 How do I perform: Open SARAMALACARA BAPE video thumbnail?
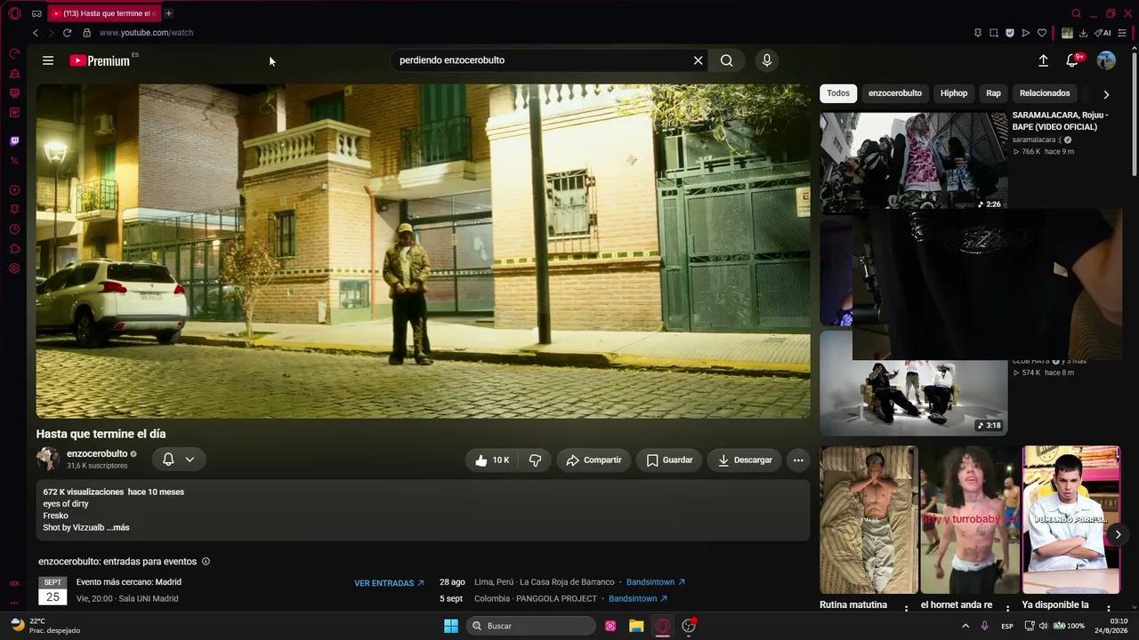[913, 162]
